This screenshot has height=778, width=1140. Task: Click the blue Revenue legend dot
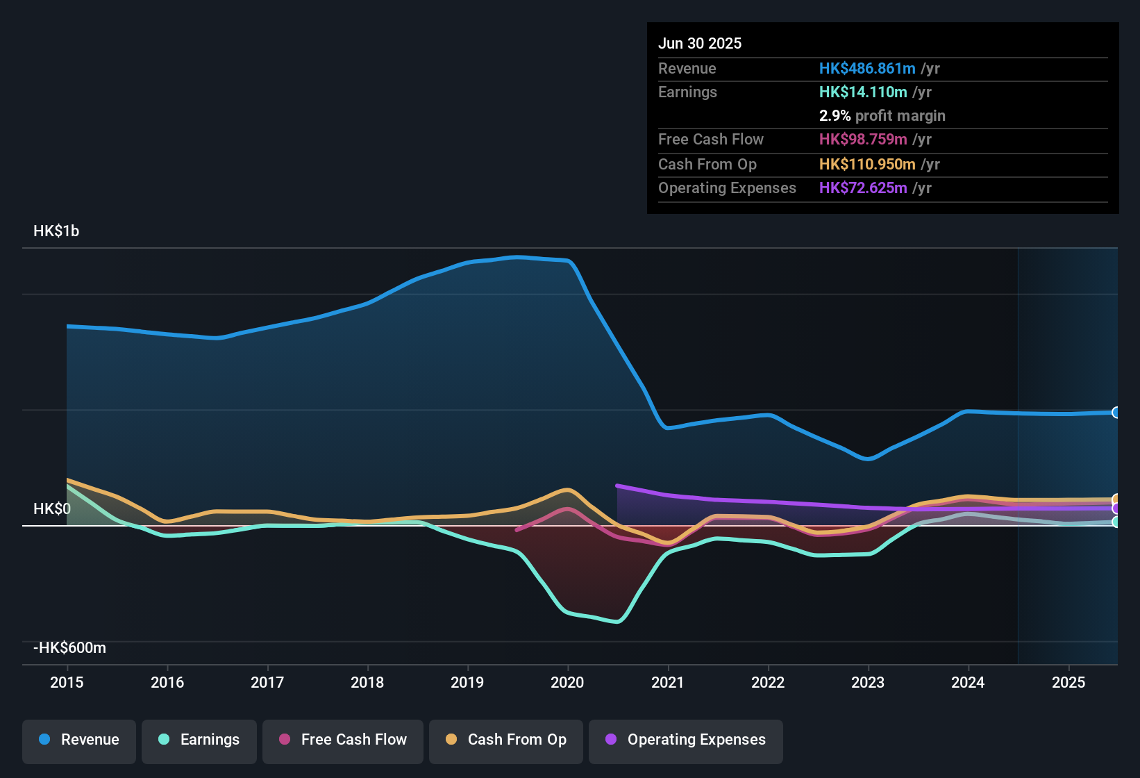44,740
